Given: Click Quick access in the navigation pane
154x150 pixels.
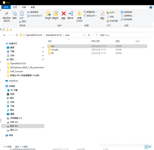Looking at the screenshot, I should click(13, 43).
